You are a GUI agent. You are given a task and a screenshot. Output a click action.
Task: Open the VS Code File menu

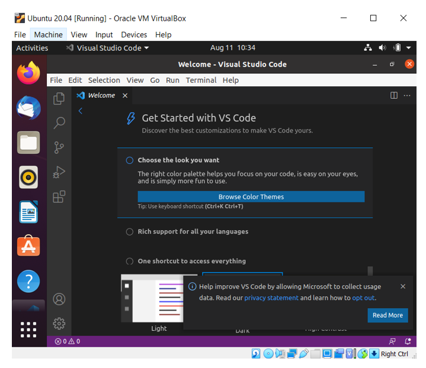(x=56, y=80)
